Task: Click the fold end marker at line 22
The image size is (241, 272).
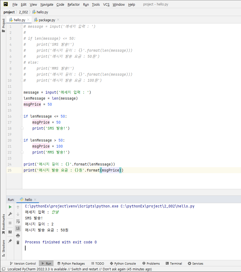Action: (x=22, y=152)
